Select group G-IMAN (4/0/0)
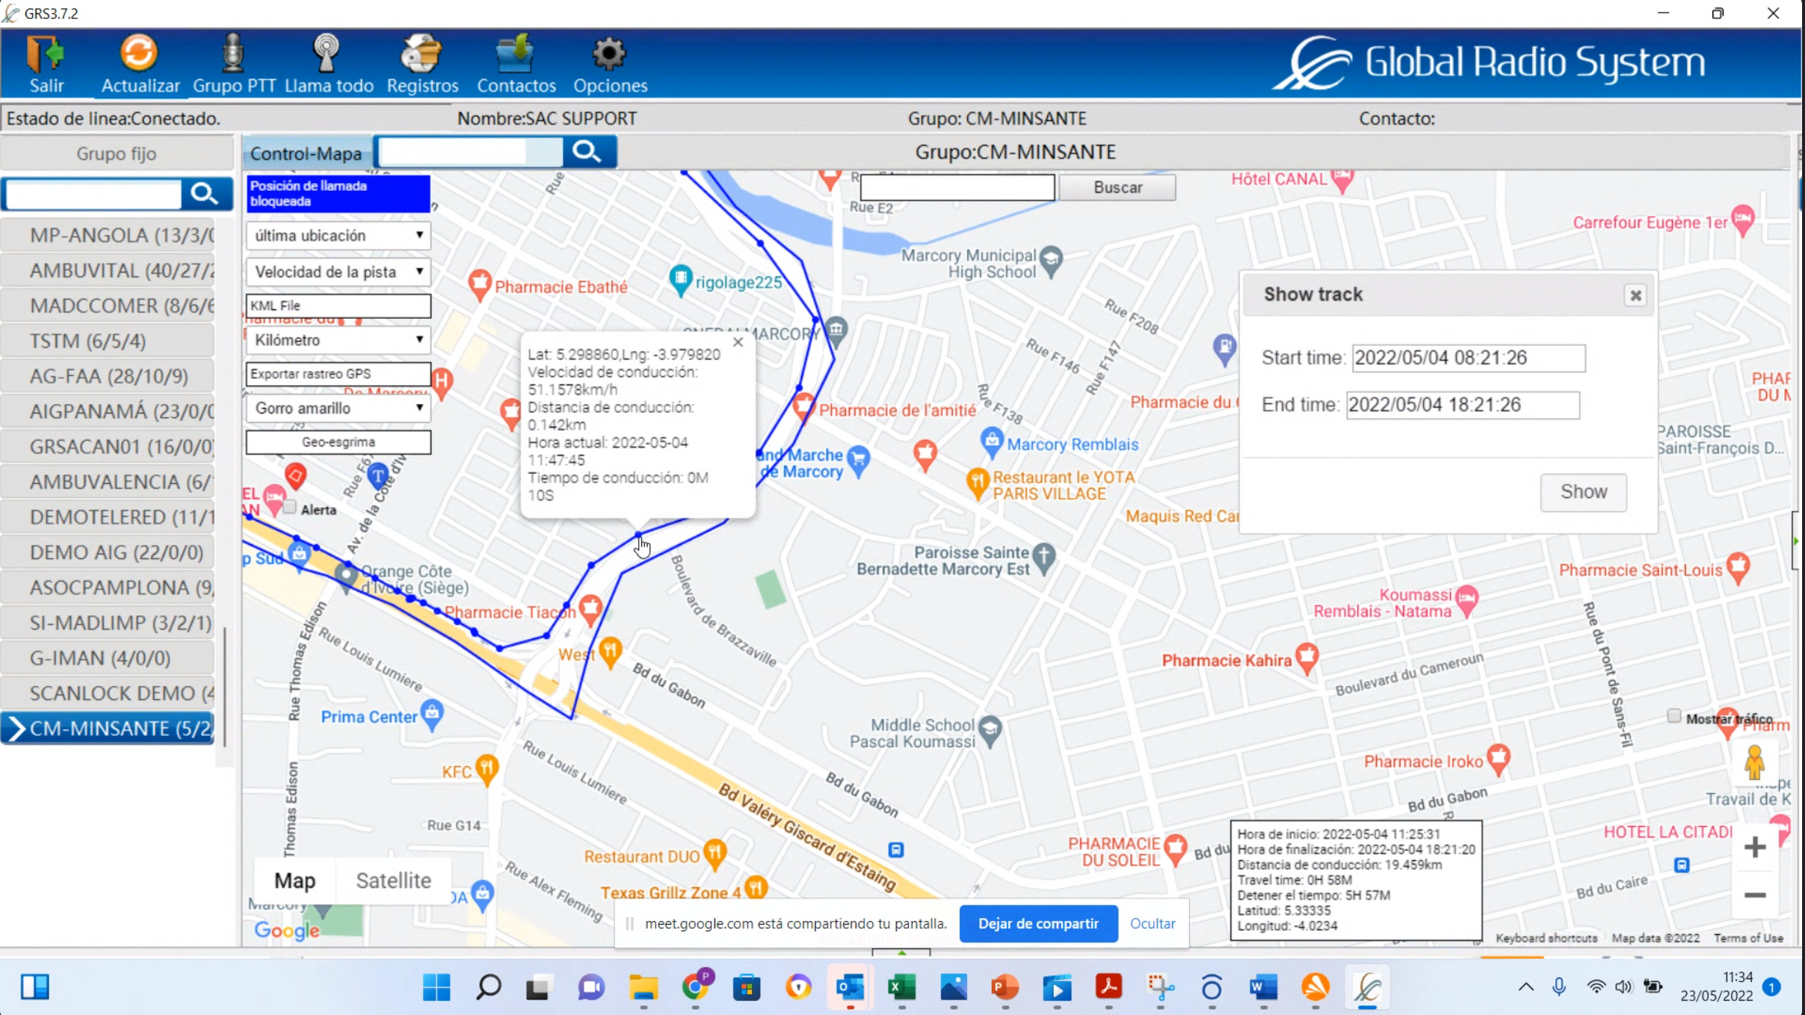The width and height of the screenshot is (1805, 1015). (x=108, y=658)
